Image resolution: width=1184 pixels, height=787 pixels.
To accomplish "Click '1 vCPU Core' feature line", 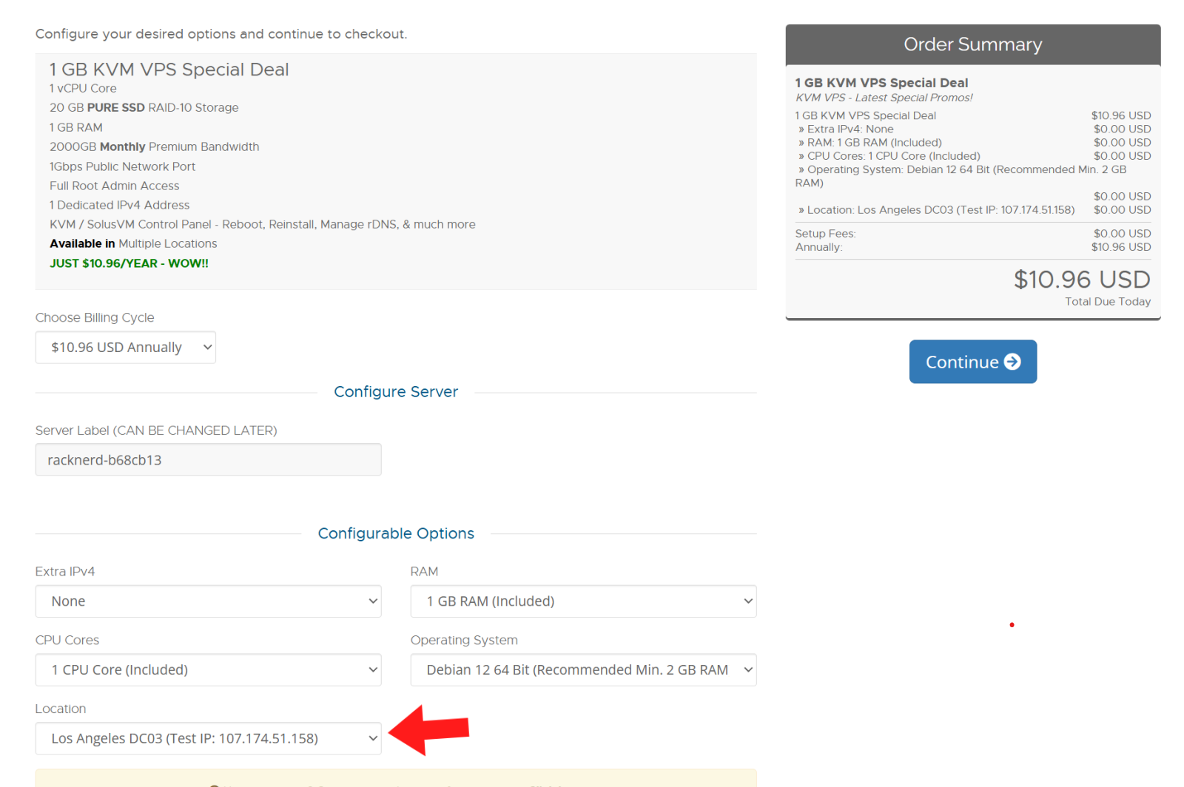I will click(x=83, y=88).
